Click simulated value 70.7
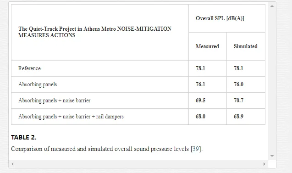This screenshot has height=173, width=292. pyautogui.click(x=238, y=100)
